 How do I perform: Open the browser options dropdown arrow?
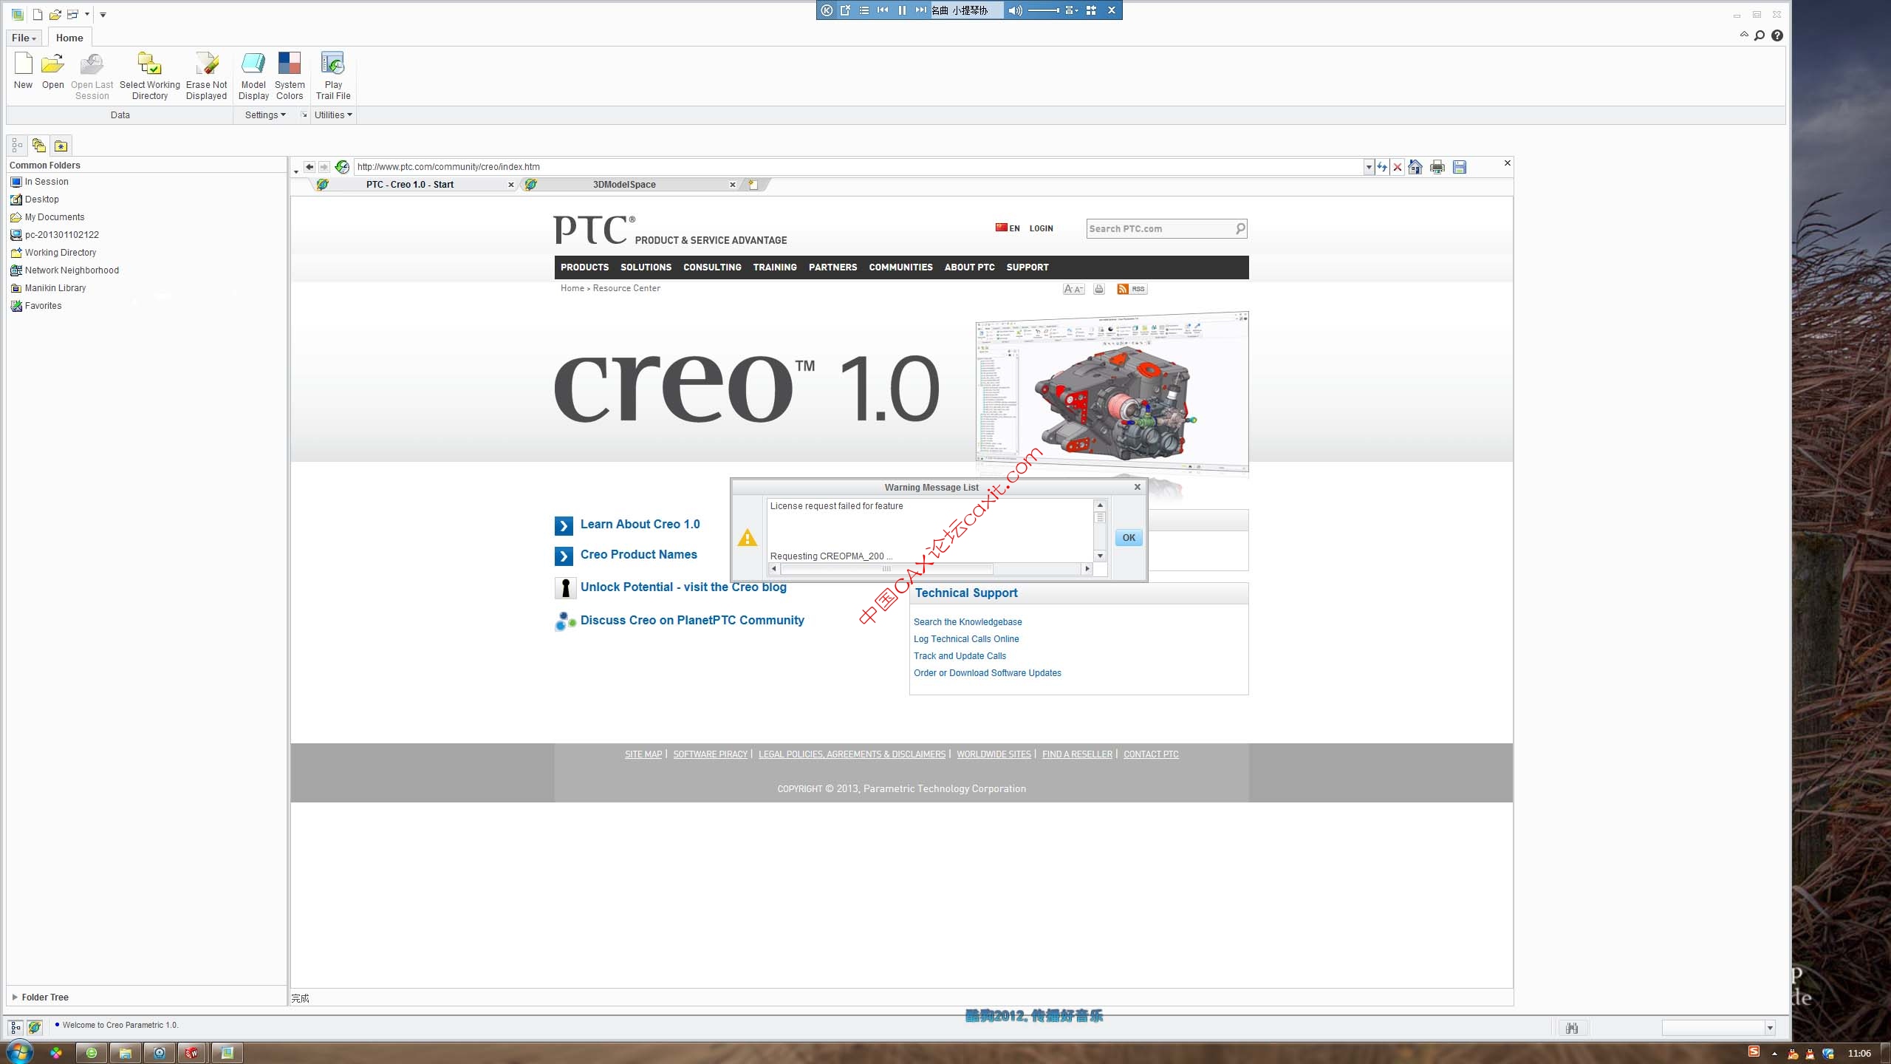click(296, 171)
